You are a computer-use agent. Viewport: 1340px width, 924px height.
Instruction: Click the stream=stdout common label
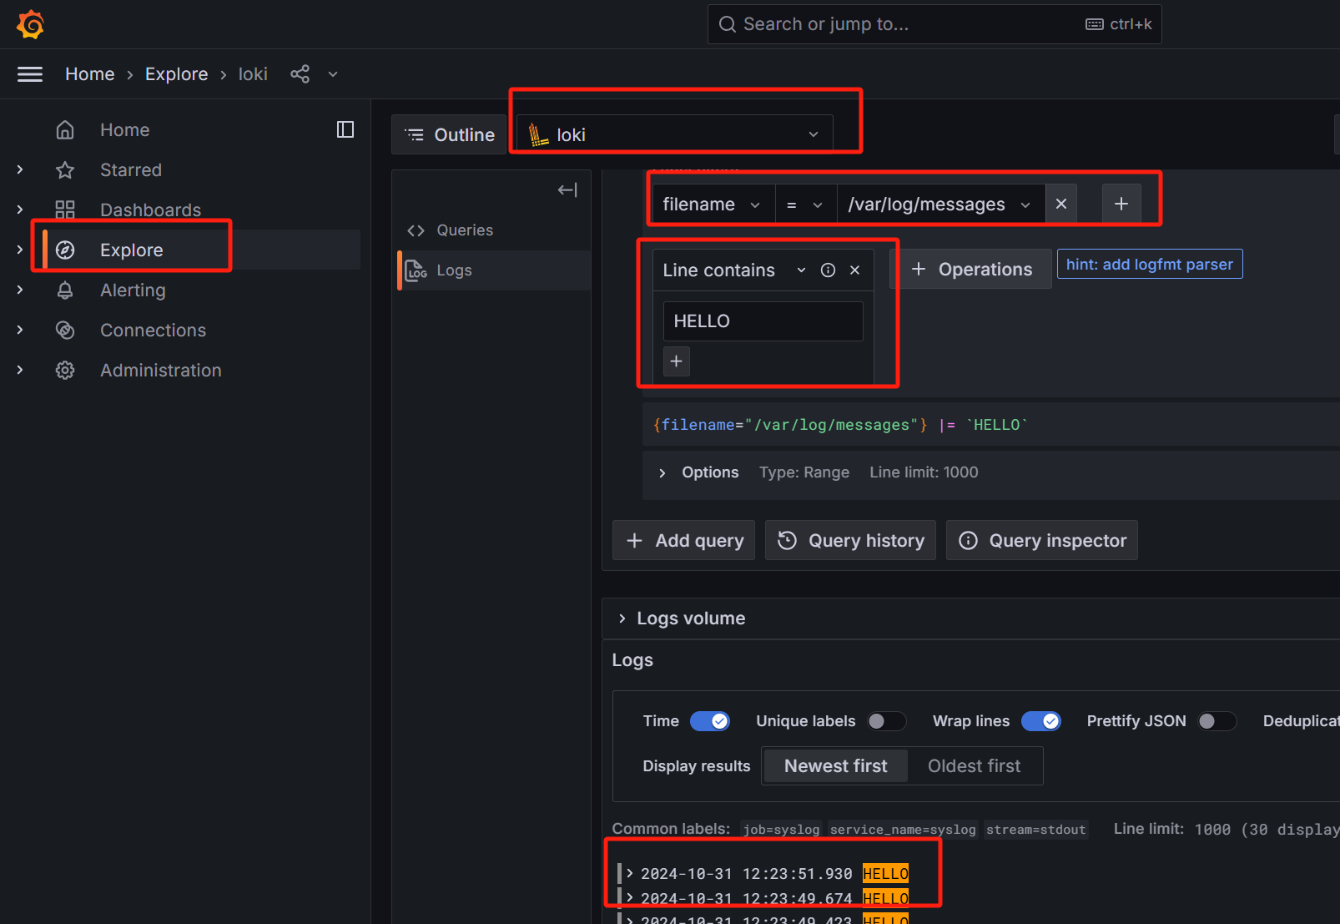point(1036,830)
